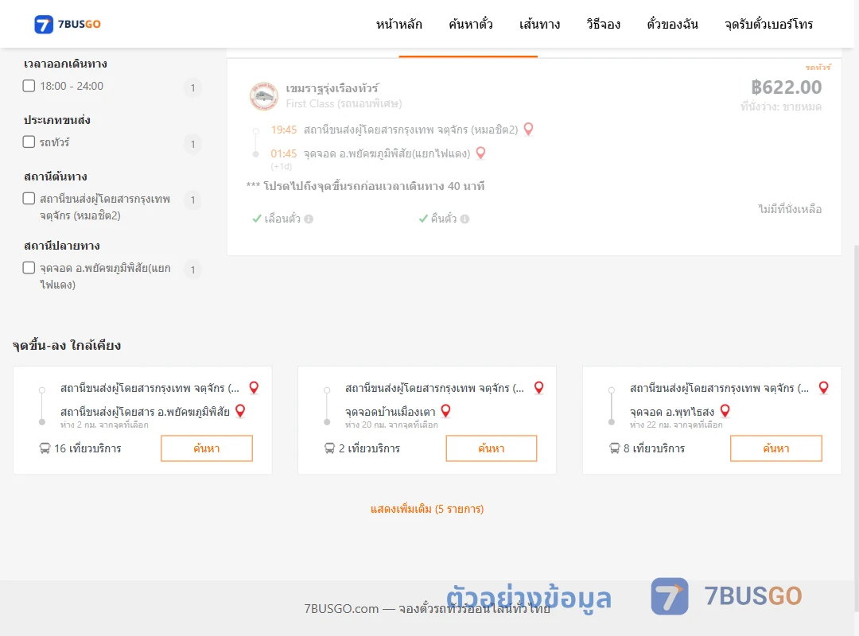This screenshot has height=636, width=859.
Task: Click the 01:45 arrival time
Action: (284, 154)
